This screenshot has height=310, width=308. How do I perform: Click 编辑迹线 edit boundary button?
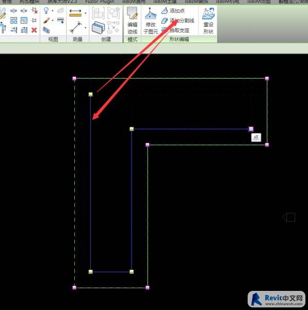(132, 21)
